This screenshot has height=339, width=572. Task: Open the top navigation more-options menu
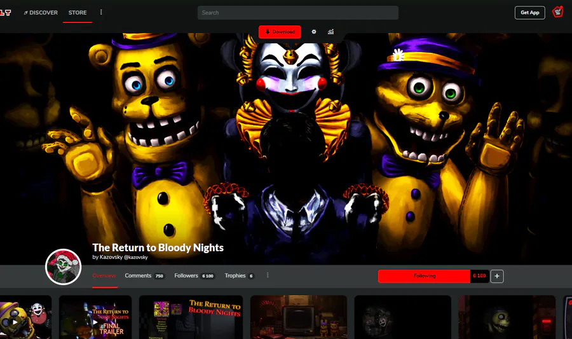pos(101,13)
